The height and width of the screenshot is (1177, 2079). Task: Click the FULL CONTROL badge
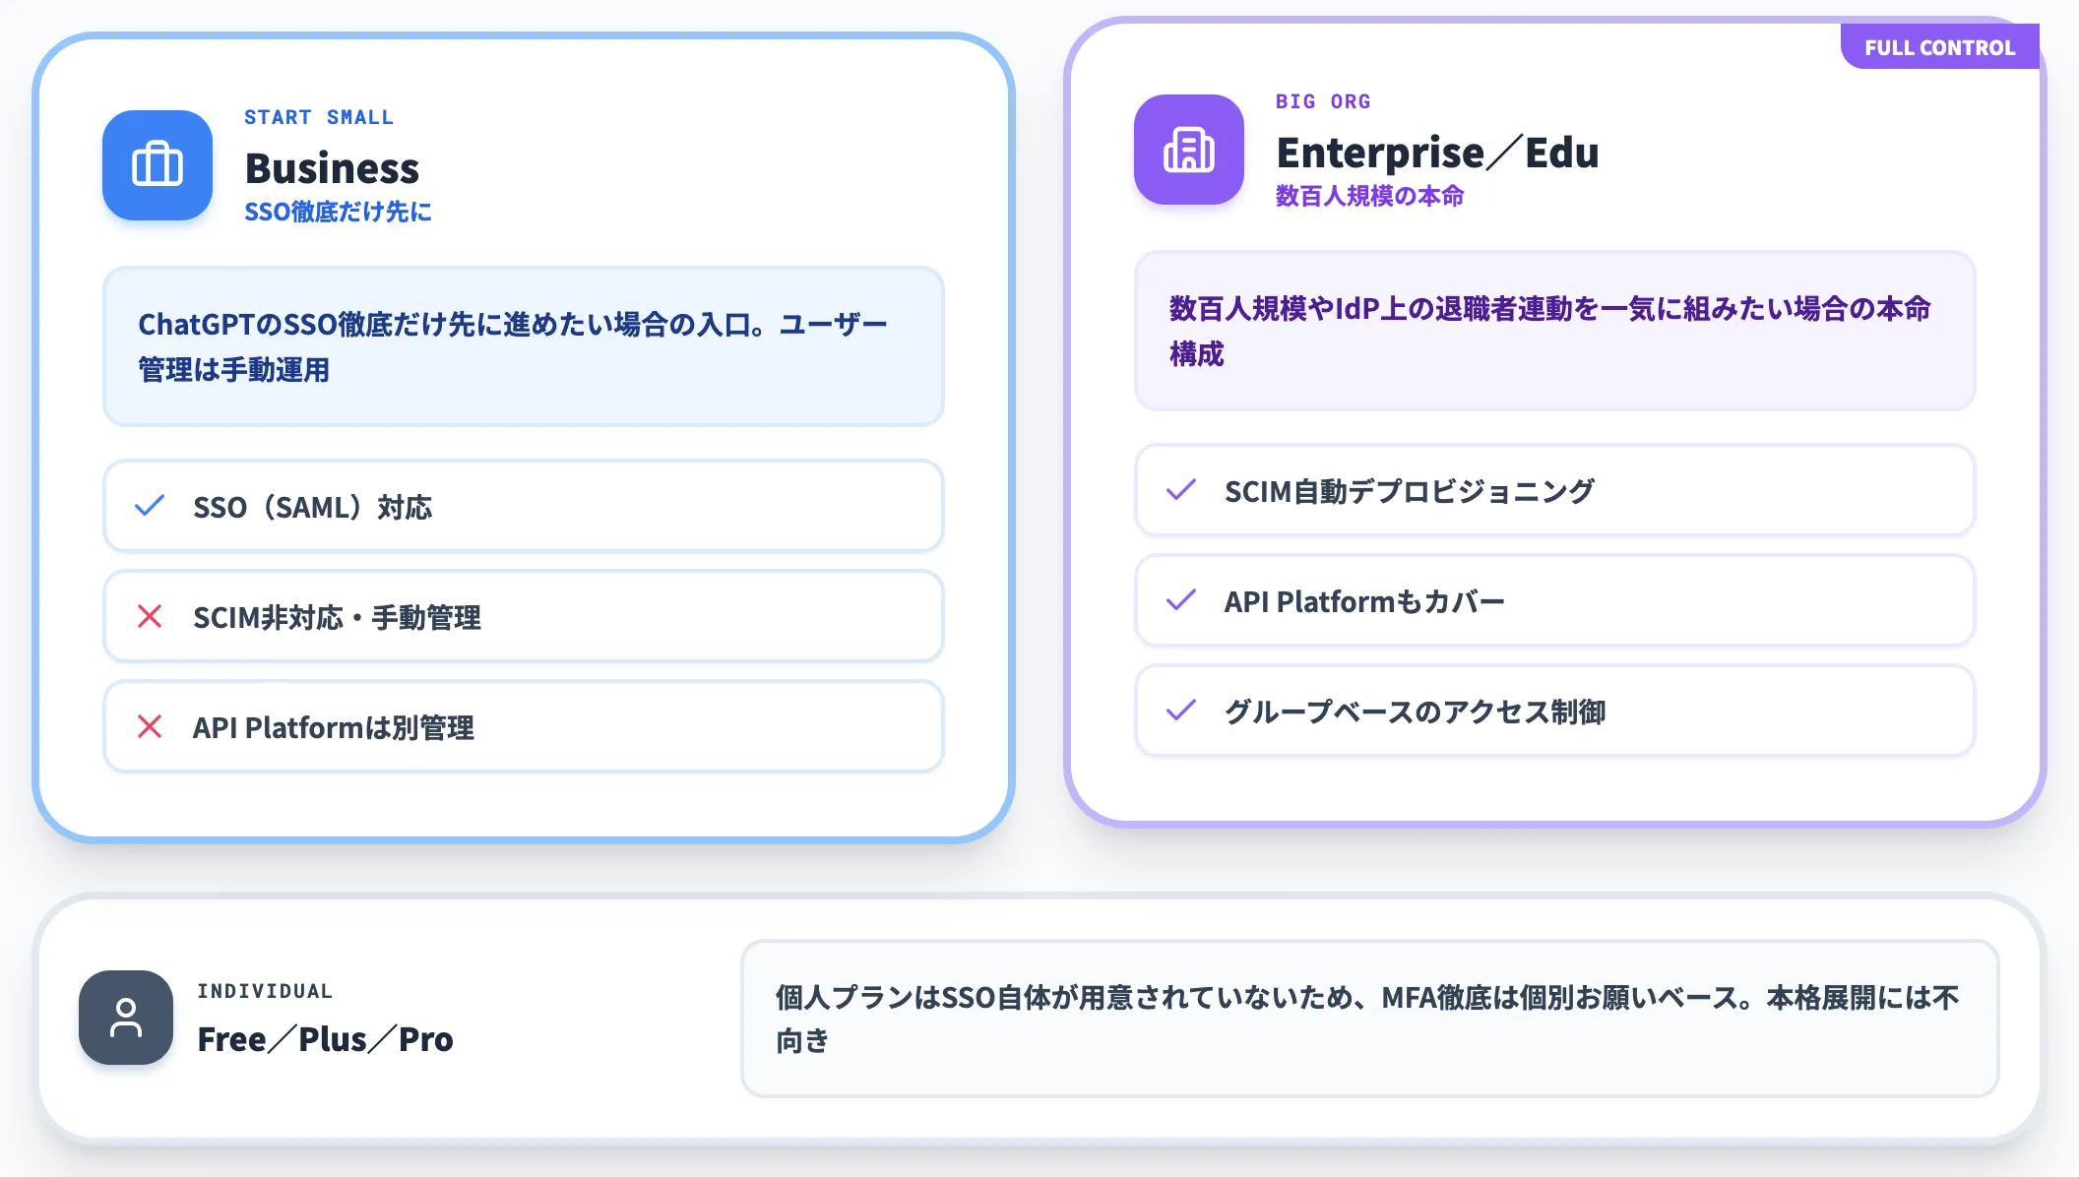coord(1939,47)
